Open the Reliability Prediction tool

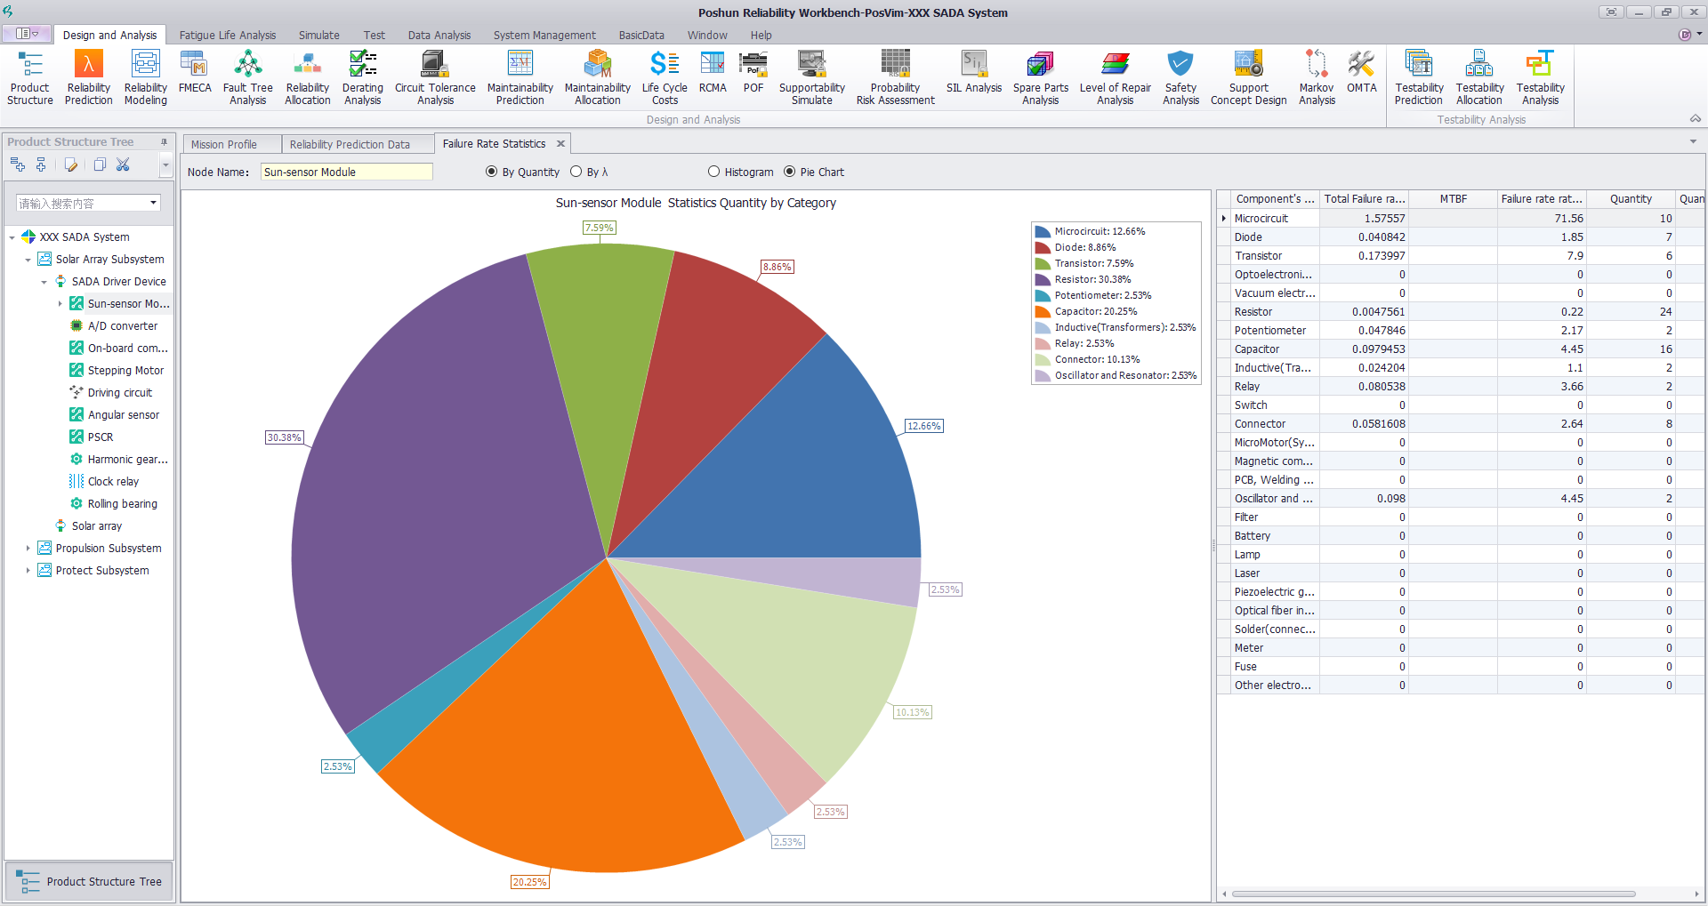tap(88, 77)
